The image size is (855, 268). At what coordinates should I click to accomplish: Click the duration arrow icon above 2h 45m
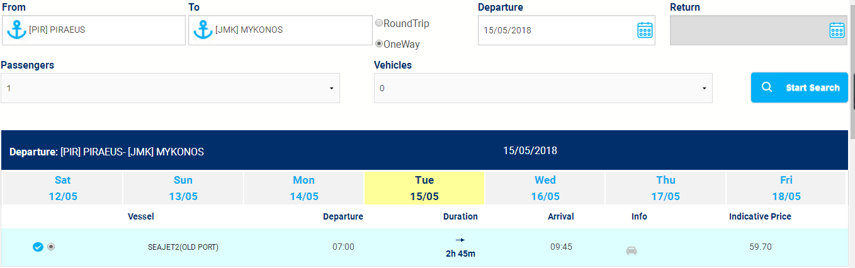(460, 240)
